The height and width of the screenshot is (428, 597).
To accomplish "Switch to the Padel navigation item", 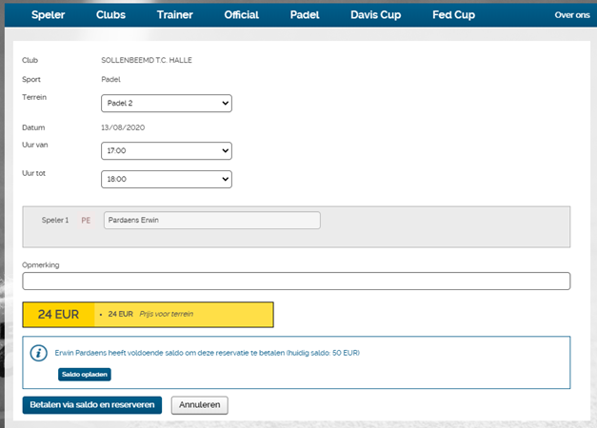I will tap(305, 15).
